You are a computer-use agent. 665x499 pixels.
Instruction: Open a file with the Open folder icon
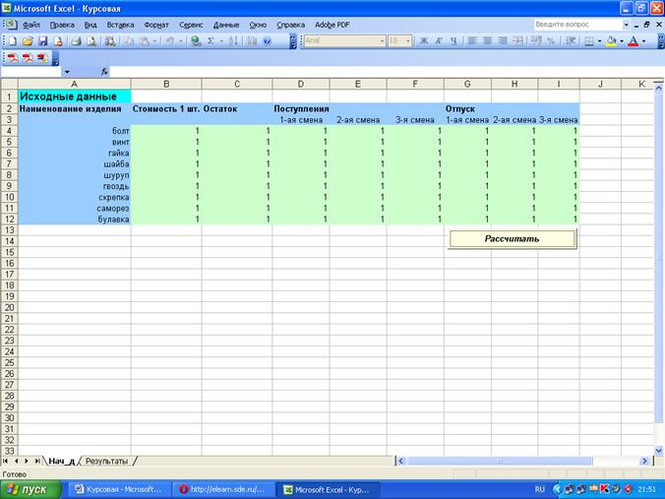pos(28,41)
